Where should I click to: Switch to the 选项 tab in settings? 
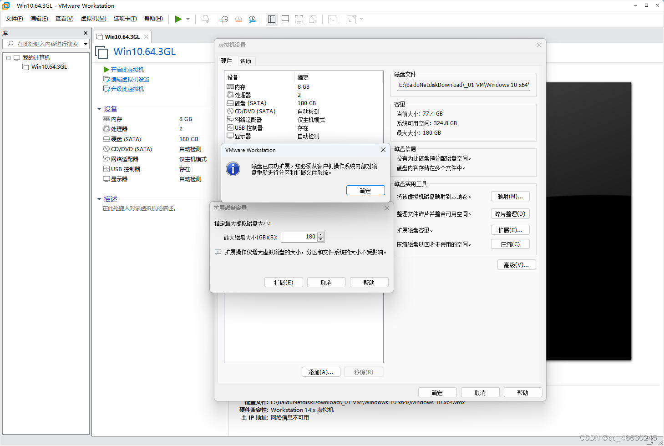tap(246, 61)
